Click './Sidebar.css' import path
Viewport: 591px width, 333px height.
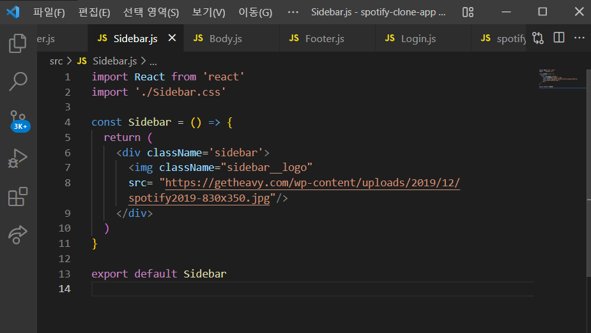pos(180,93)
